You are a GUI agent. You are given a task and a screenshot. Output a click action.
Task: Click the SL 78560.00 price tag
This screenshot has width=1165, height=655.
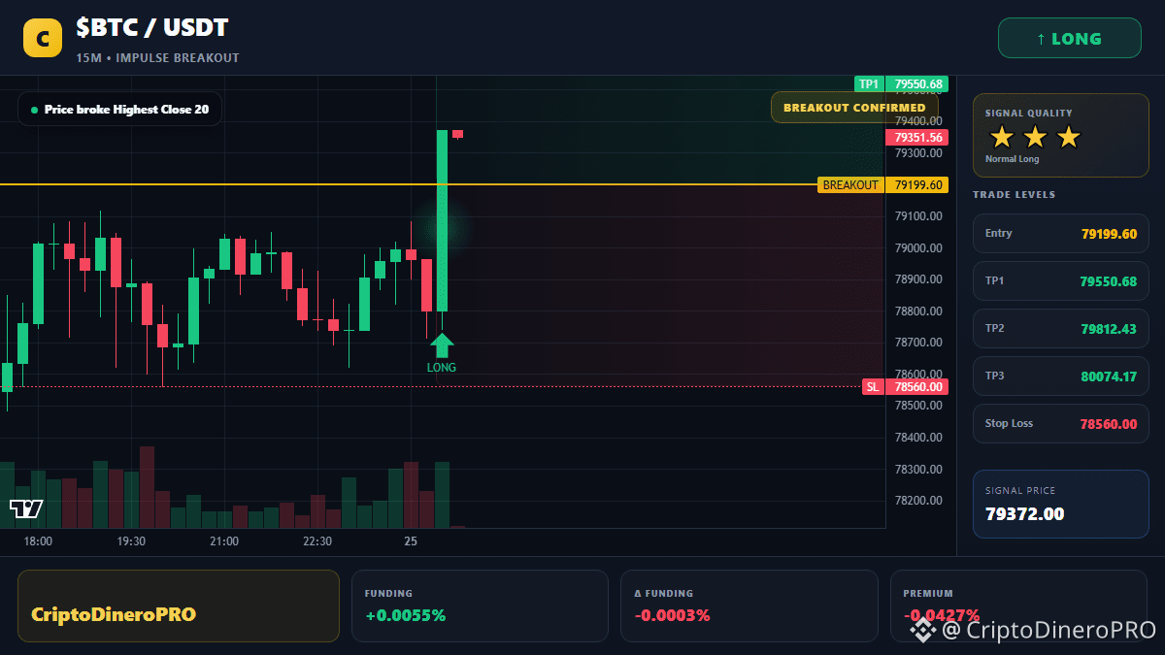coord(905,386)
